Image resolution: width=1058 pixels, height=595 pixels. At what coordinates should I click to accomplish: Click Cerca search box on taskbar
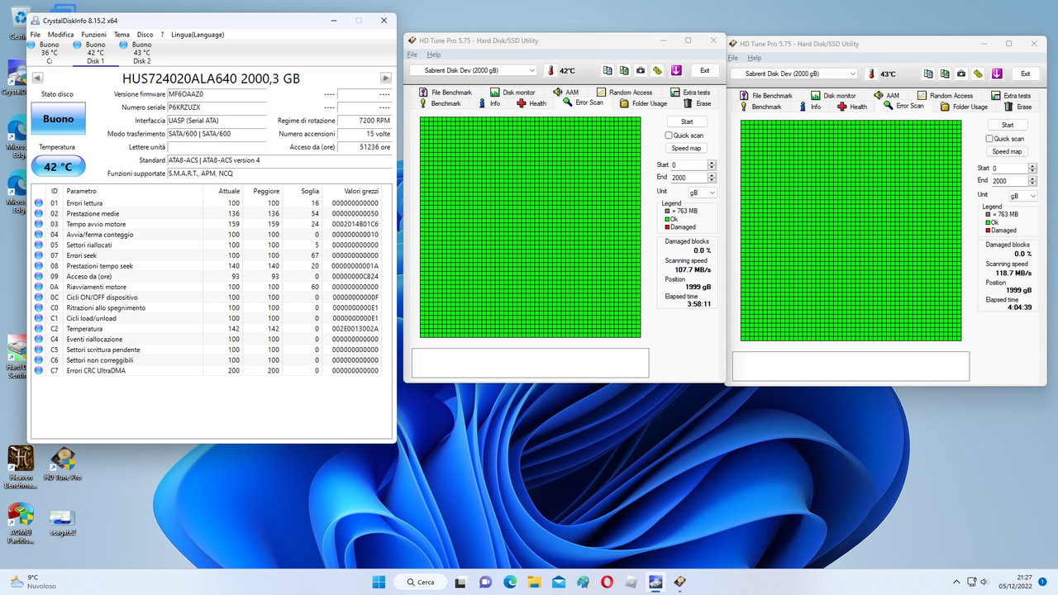[422, 582]
